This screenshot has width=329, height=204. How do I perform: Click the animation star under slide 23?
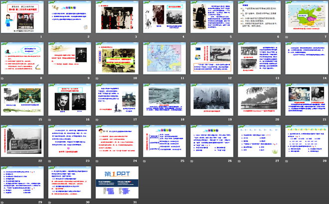pyautogui.click(x=50, y=161)
